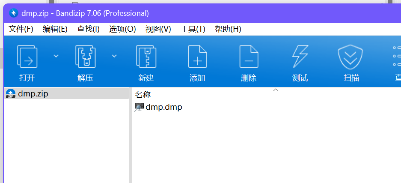This screenshot has height=183, width=401.
Task: Click the 删除 toolbar label
Action: coord(249,78)
